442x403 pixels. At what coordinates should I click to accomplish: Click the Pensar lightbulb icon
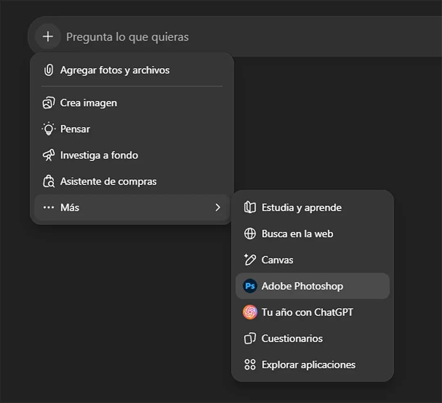click(x=49, y=129)
